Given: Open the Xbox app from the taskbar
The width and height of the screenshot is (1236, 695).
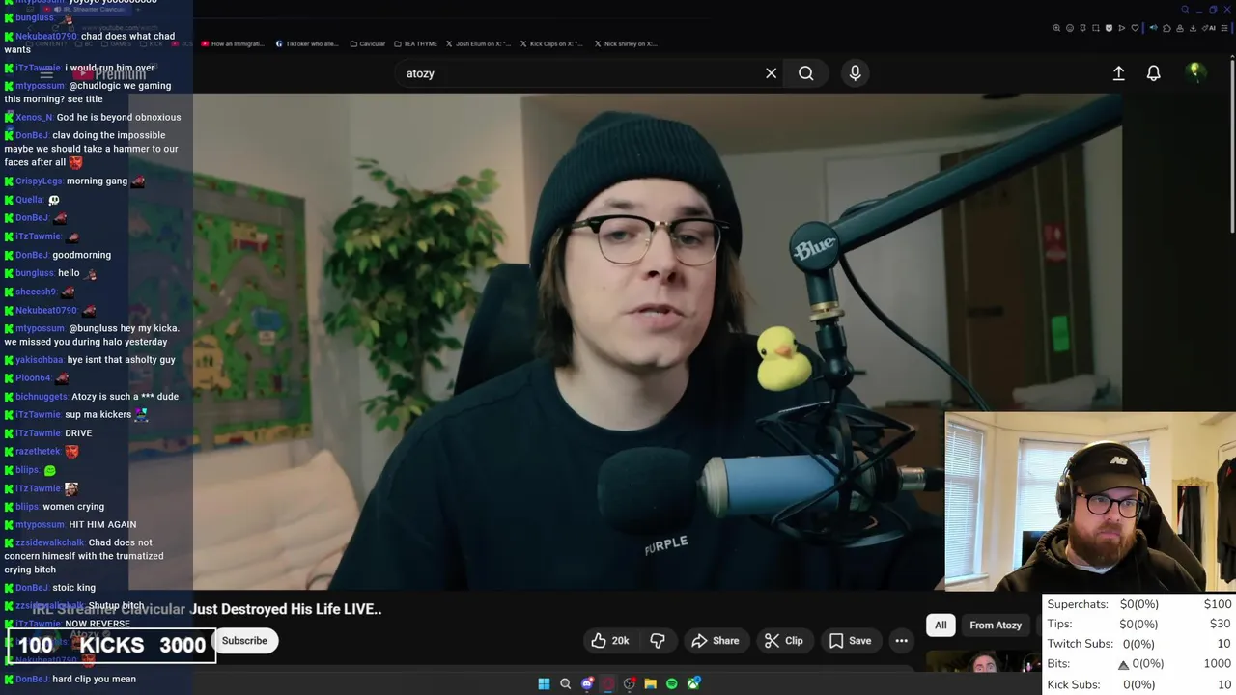Looking at the screenshot, I should (x=693, y=683).
